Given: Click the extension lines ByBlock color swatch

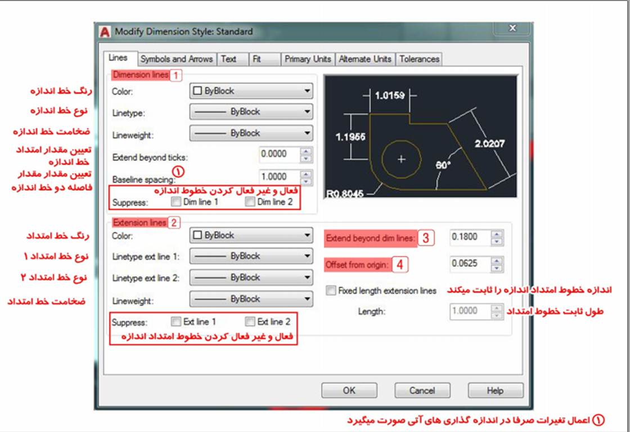Looking at the screenshot, I should coord(197,235).
